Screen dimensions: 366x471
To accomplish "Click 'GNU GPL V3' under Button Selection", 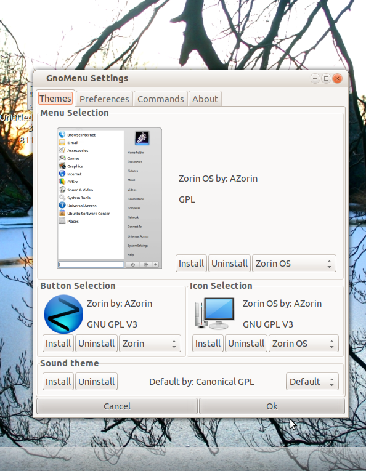I will (112, 324).
